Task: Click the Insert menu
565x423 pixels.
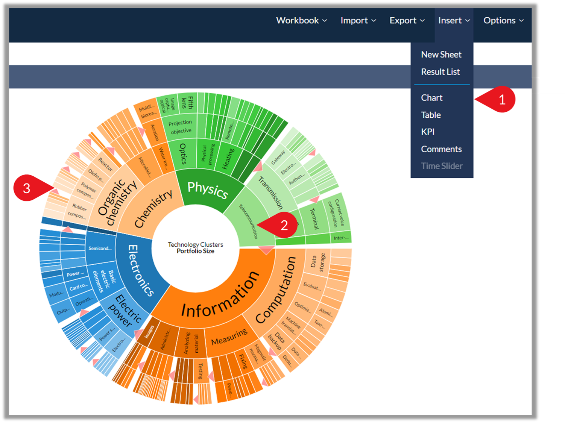Action: click(454, 21)
